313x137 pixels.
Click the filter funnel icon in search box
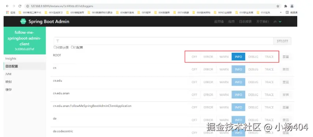point(58,41)
